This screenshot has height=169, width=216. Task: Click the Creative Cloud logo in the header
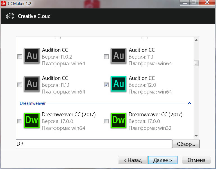pyautogui.click(x=10, y=16)
